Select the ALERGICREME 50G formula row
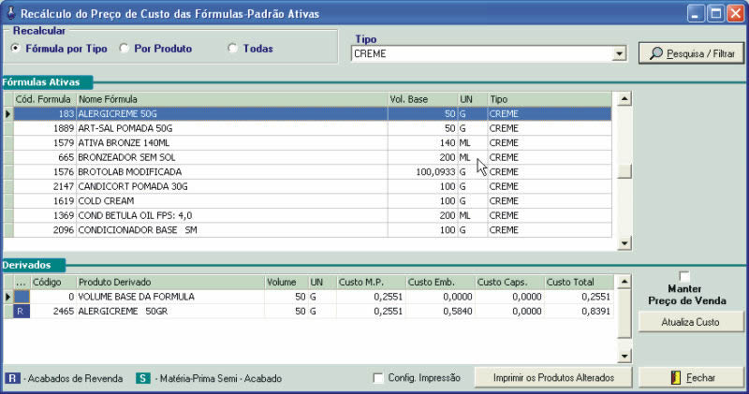Screen dimensions: 749x394 (x=313, y=113)
